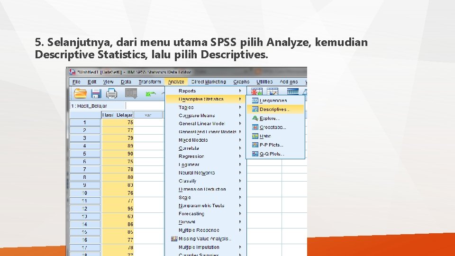Screen dimensions: 455x256
Task: Click the Explore submenu icon
Action: [x=255, y=119]
